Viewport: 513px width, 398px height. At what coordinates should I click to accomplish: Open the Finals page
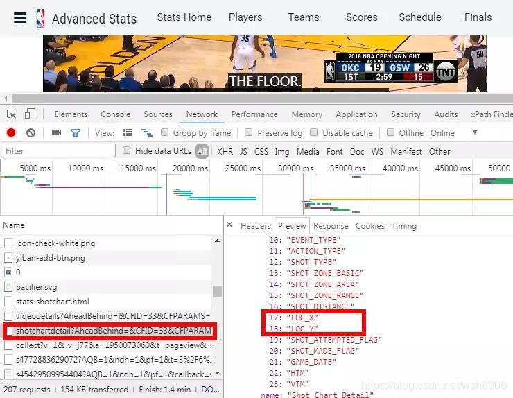(x=478, y=17)
